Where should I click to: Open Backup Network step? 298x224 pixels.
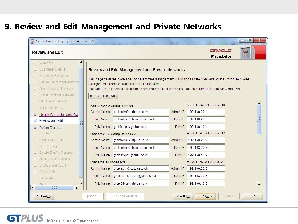[x=51, y=107]
